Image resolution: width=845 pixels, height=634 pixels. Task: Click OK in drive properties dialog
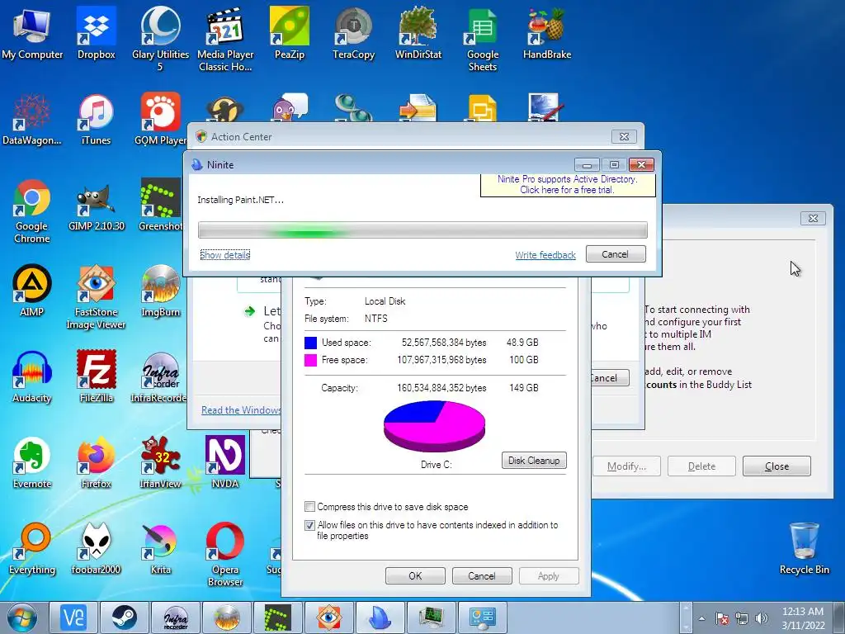pyautogui.click(x=415, y=575)
